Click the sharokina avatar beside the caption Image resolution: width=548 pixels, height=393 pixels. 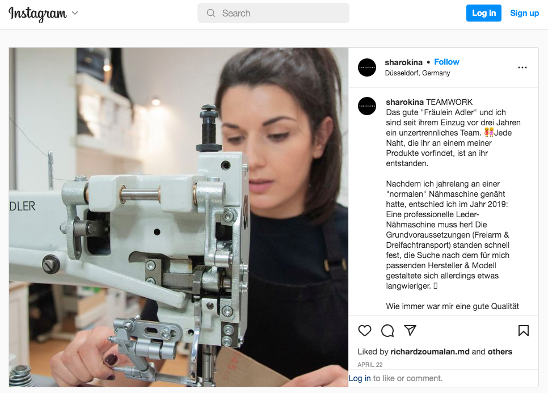pyautogui.click(x=367, y=106)
